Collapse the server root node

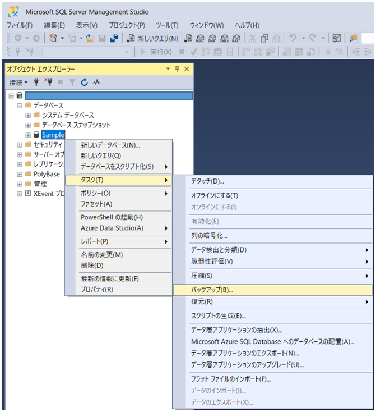coord(11,96)
